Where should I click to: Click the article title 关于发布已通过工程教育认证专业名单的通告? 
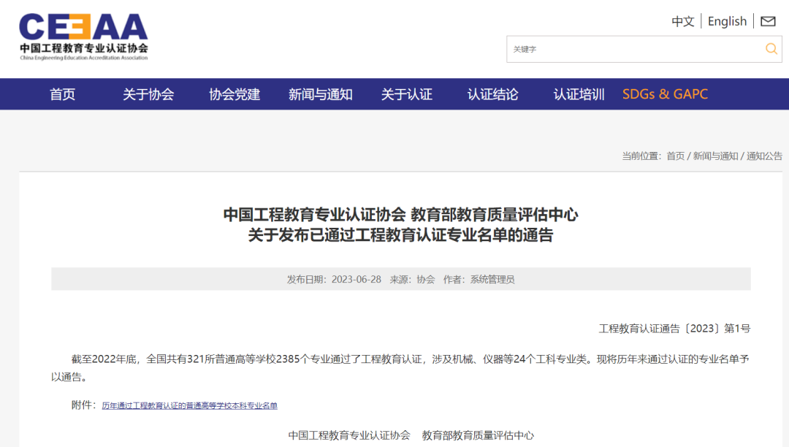400,234
